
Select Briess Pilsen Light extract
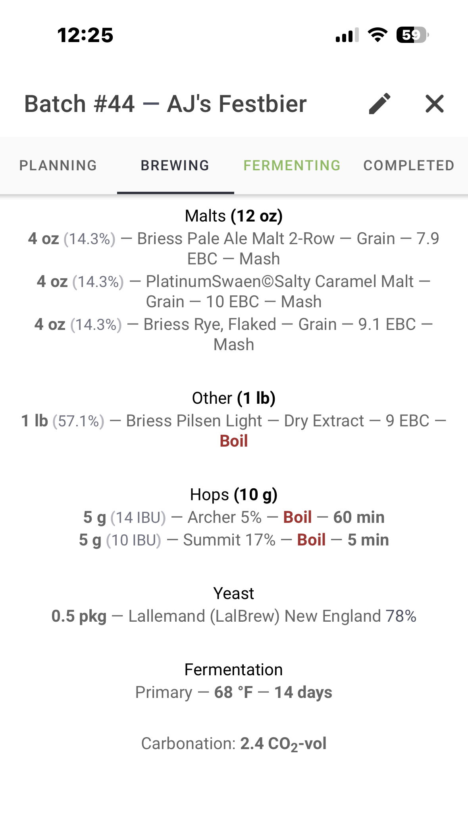pos(234,431)
